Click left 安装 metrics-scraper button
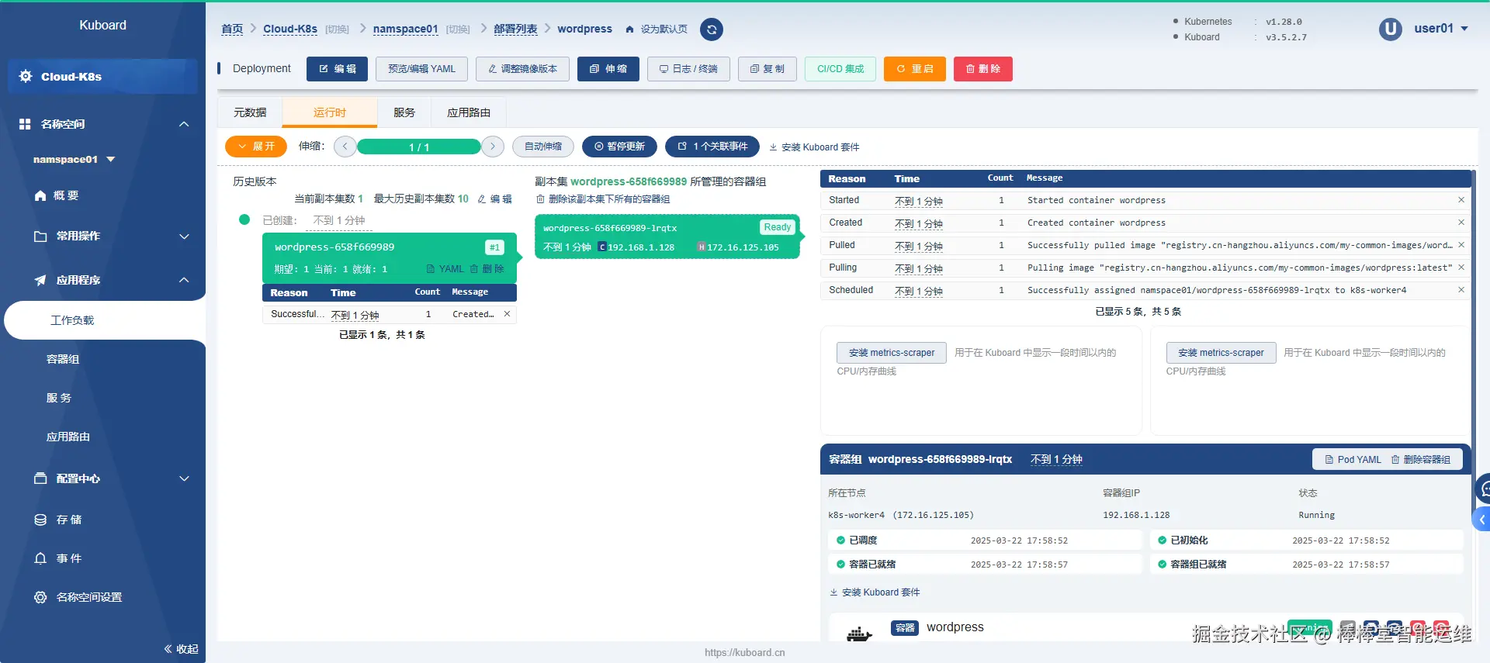Viewport: 1490px width, 663px height. pos(892,353)
